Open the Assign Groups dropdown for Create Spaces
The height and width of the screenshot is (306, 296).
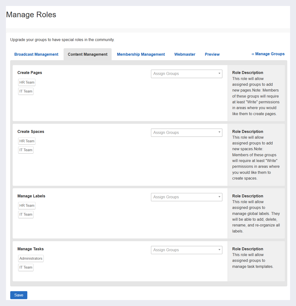click(x=186, y=133)
